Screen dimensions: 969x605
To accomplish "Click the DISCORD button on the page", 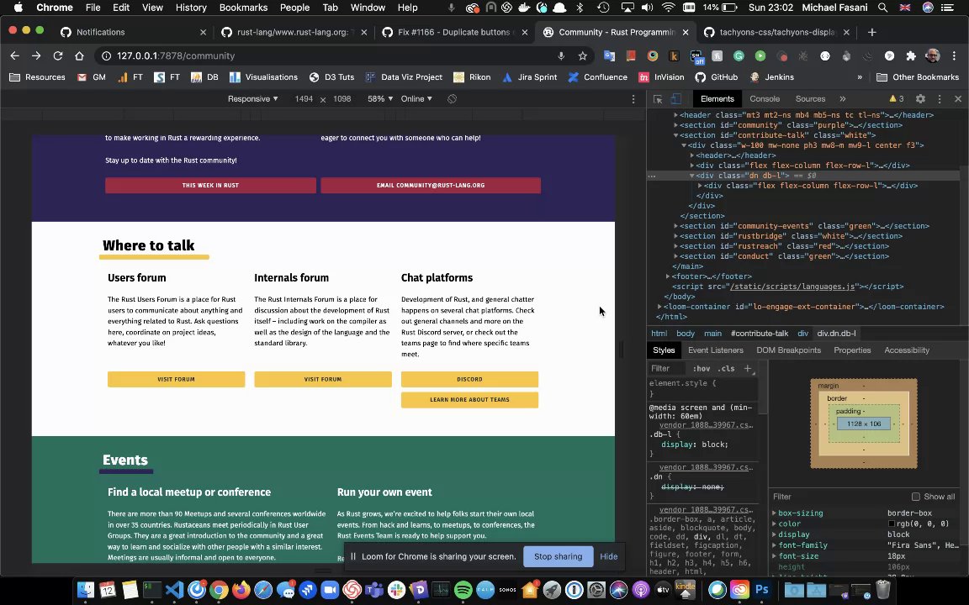I will [x=469, y=379].
